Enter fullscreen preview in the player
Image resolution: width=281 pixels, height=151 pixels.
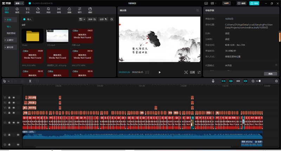click(x=199, y=72)
